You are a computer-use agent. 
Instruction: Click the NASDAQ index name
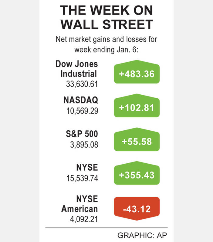click(81, 100)
